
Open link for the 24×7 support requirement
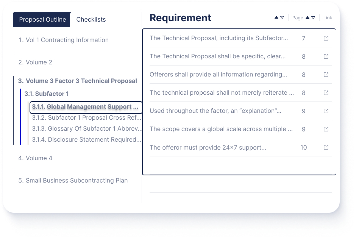pyautogui.click(x=326, y=147)
